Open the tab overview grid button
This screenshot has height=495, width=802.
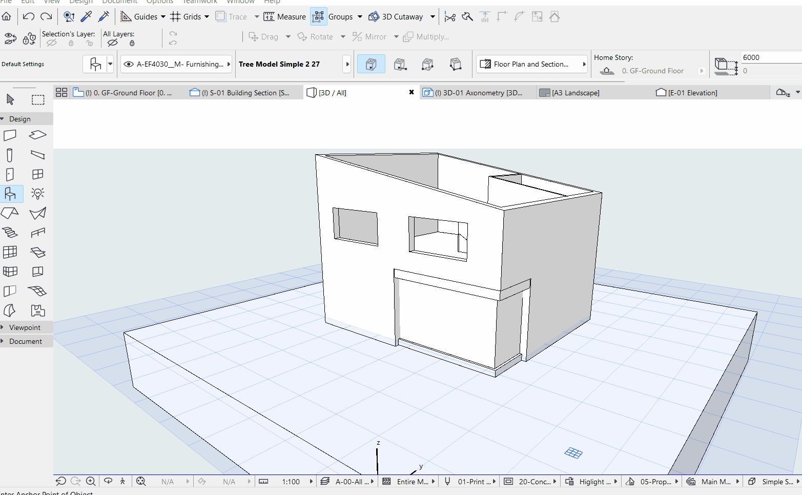[x=61, y=92]
